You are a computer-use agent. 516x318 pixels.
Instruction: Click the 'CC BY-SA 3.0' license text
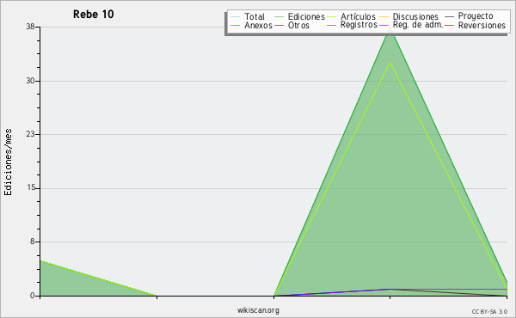(489, 311)
